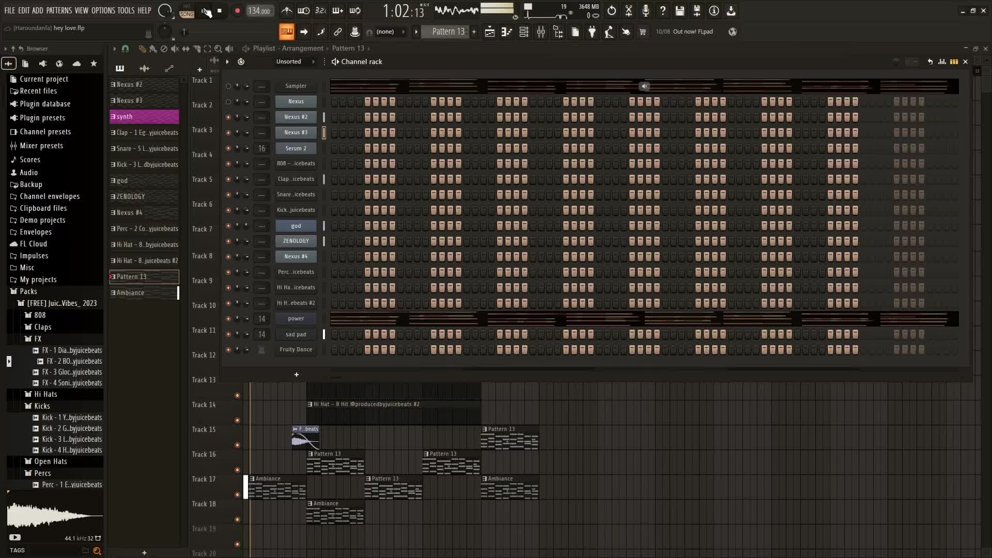The image size is (992, 558).
Task: Open the Pattern 13 selector dropdown
Action: 448,32
